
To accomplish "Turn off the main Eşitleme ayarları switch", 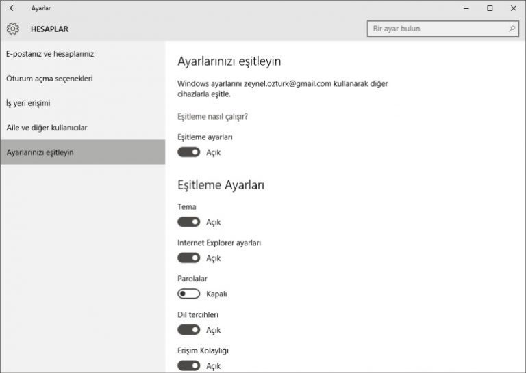I will coord(188,152).
